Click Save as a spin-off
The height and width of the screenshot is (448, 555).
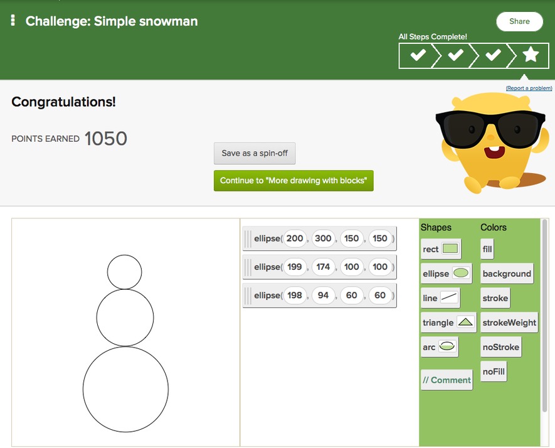[x=255, y=153]
